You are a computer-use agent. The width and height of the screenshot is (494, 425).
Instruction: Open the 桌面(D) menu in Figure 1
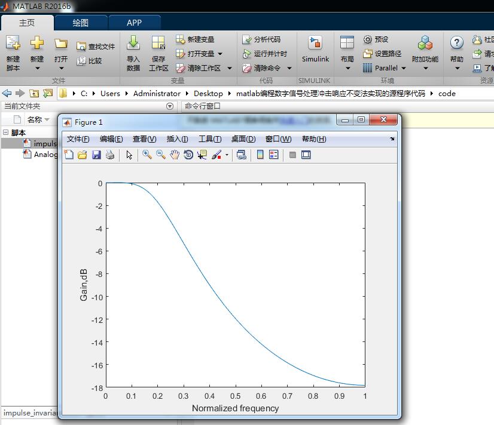(243, 138)
